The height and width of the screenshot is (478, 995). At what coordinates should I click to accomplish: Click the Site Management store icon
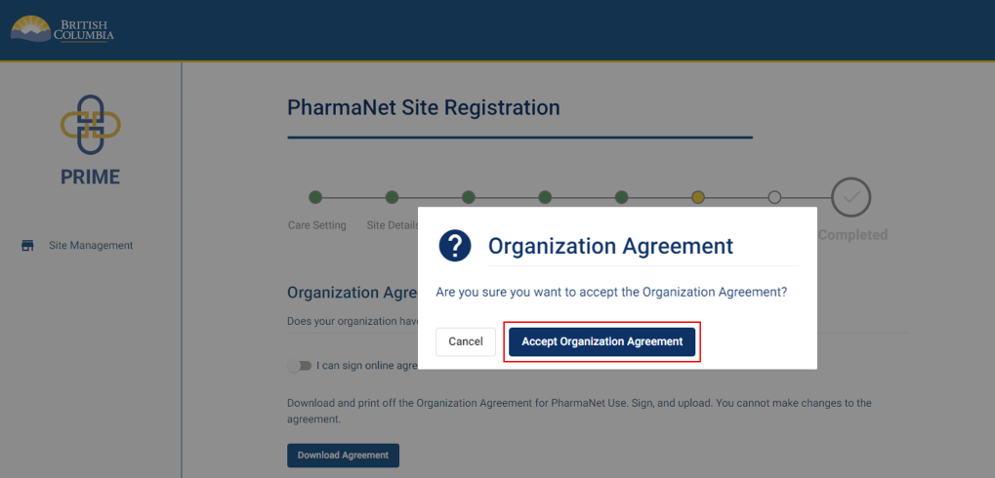click(27, 246)
